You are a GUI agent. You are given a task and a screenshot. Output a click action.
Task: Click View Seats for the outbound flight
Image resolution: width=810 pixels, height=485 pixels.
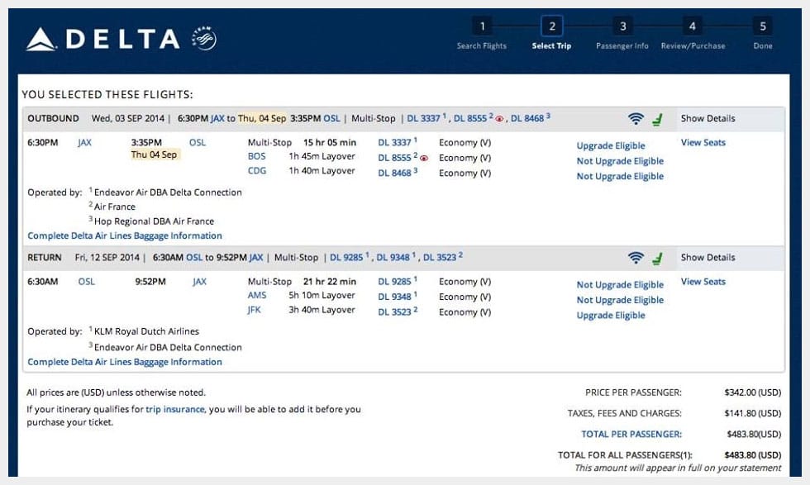703,142
